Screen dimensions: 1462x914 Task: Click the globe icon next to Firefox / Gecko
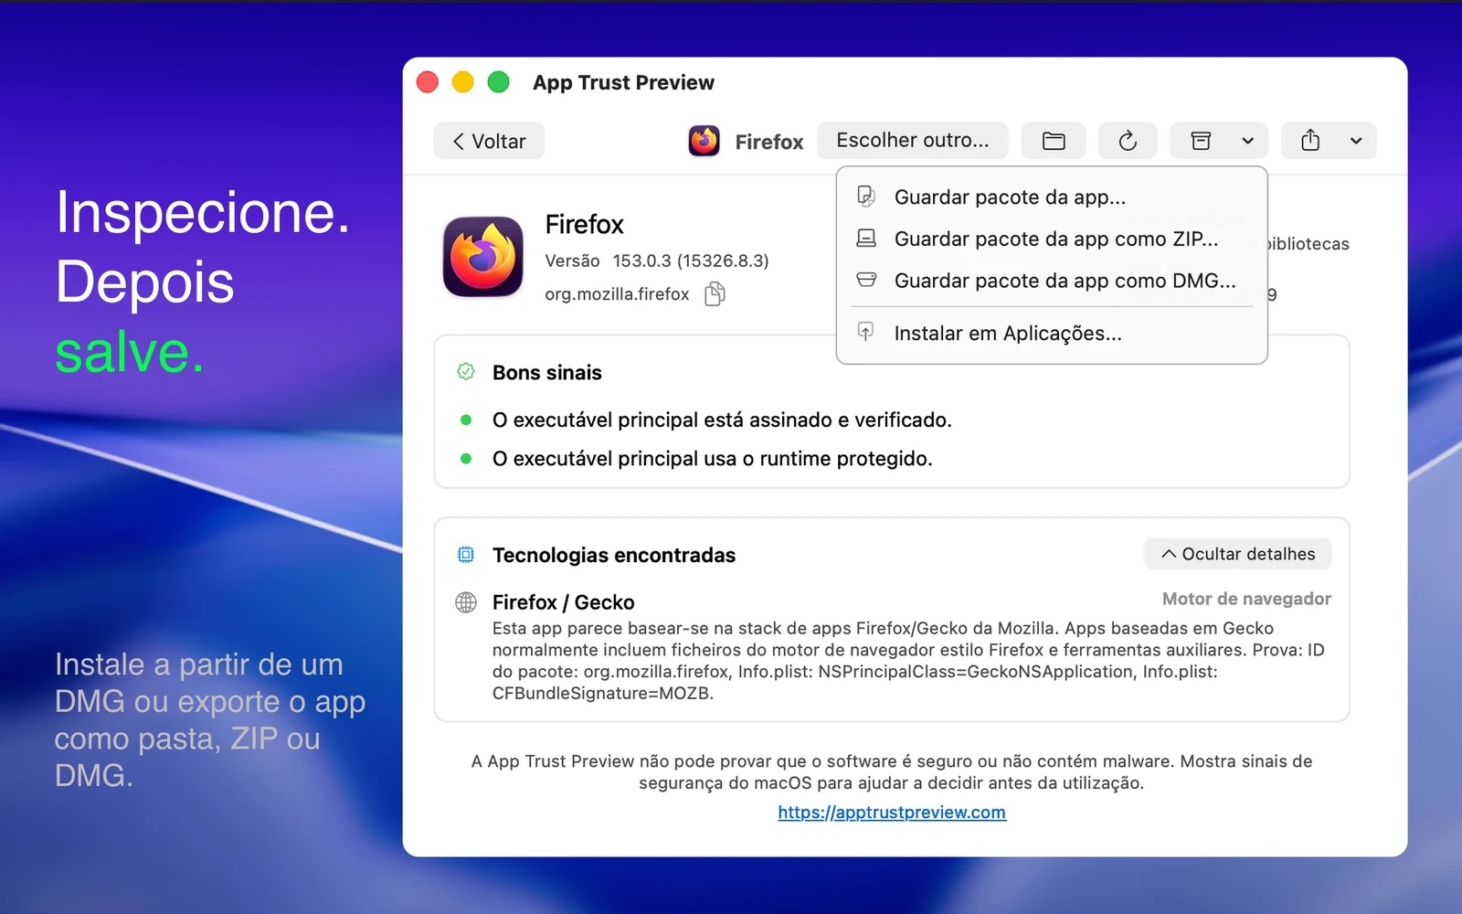pos(466,602)
